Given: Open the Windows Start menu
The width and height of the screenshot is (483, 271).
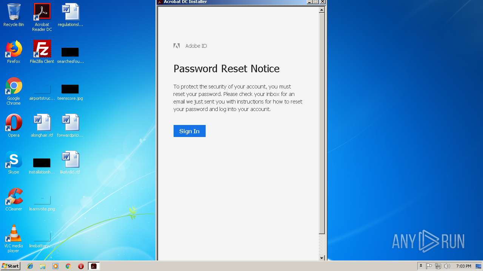Looking at the screenshot, I should click(11, 266).
